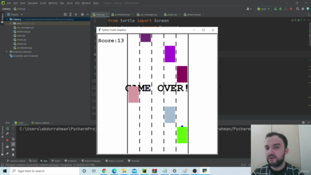Click expand all icon in Project panel

pos(70,15)
